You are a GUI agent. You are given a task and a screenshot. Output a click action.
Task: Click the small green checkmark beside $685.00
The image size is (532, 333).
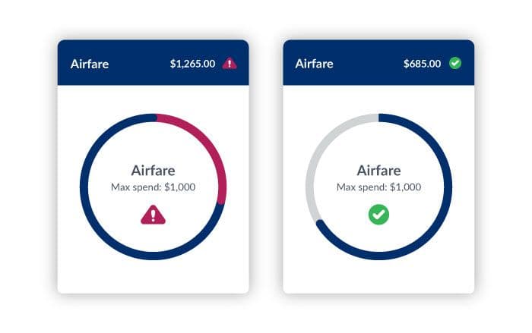pos(455,63)
